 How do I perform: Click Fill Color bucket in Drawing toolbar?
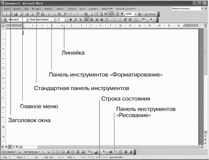(x=89, y=152)
